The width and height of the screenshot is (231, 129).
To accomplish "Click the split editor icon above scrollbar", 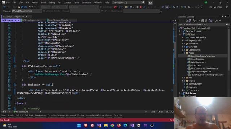I will (175, 24).
